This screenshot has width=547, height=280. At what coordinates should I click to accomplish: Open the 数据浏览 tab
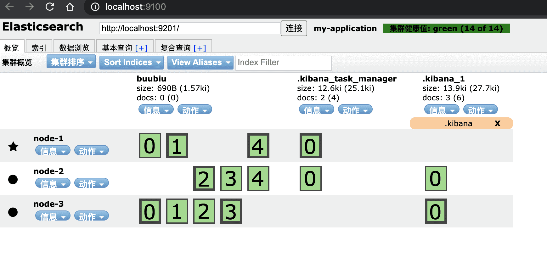coord(74,48)
